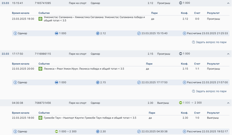Click clock icon beside 23.03.2025 15:15:40
Viewport: 232px width, 135px height.
139,33
